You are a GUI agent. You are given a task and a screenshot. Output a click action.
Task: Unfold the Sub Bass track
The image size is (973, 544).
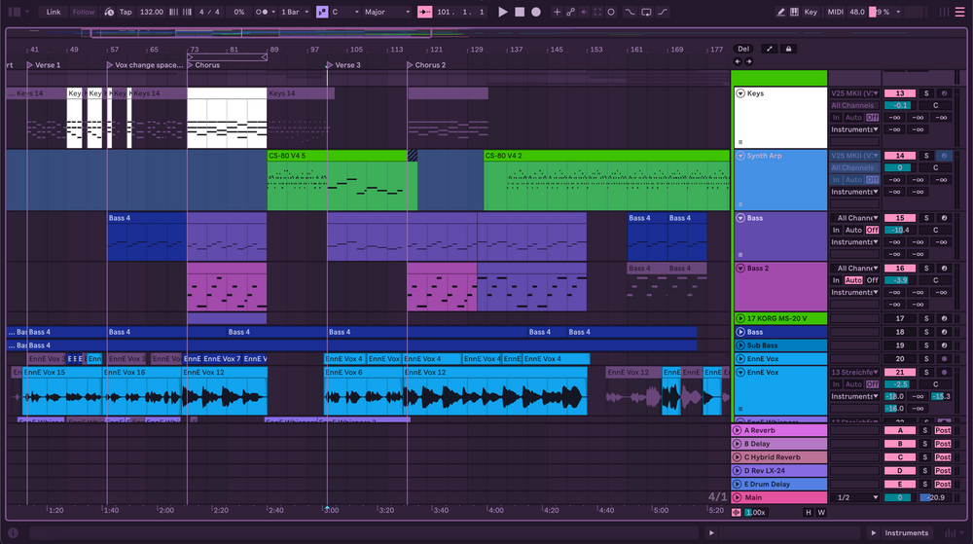[x=740, y=345]
